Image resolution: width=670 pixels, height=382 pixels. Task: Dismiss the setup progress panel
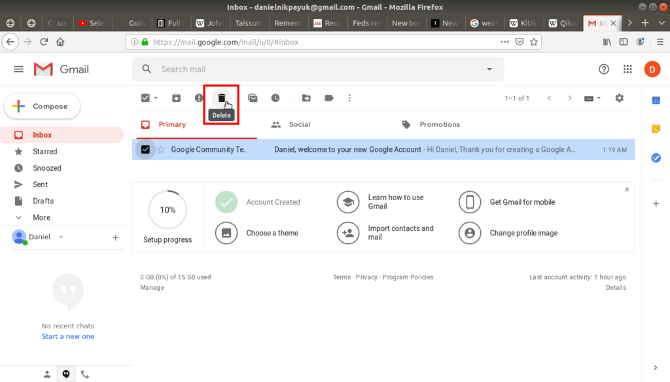tap(627, 189)
